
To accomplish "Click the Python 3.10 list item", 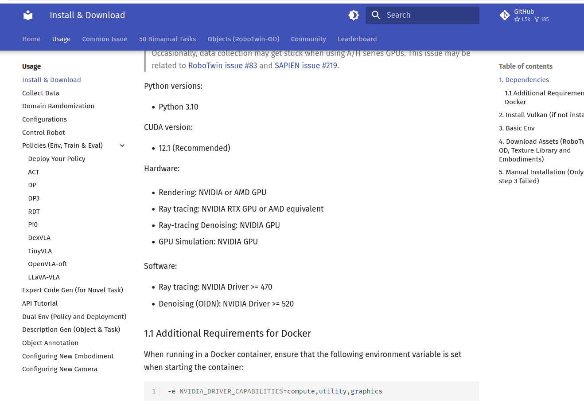I will (179, 107).
